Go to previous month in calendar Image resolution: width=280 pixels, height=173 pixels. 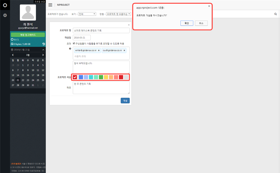[13, 55]
